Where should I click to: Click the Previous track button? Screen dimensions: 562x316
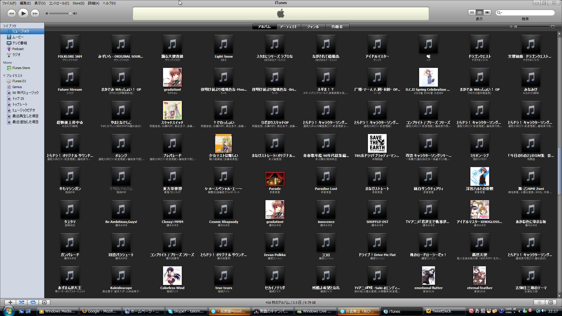(x=11, y=13)
